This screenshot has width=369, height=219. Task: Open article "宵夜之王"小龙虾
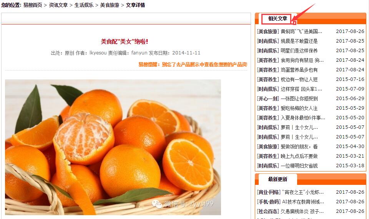303,192
